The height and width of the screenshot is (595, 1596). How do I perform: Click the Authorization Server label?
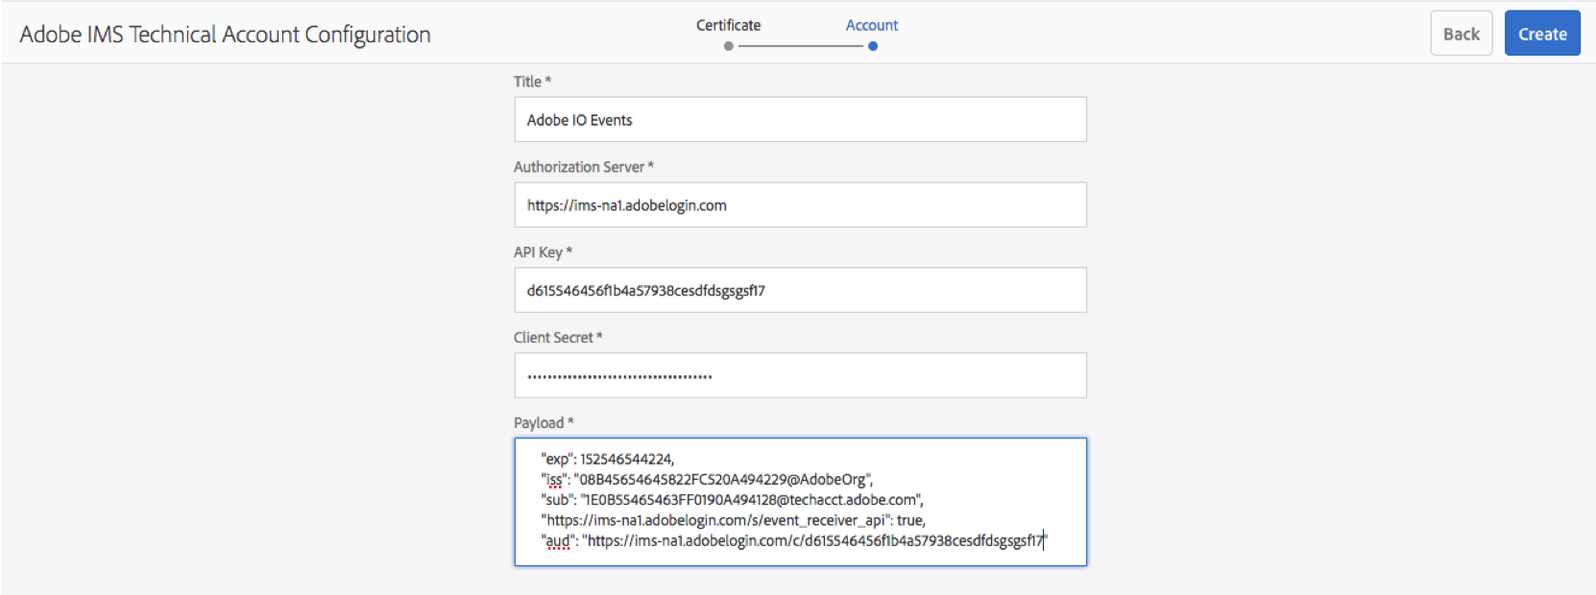pos(584,167)
